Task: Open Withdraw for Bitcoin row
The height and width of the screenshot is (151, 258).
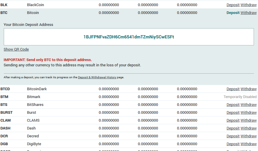Action: (248, 13)
